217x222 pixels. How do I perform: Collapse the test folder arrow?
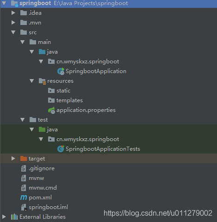(x=23, y=120)
